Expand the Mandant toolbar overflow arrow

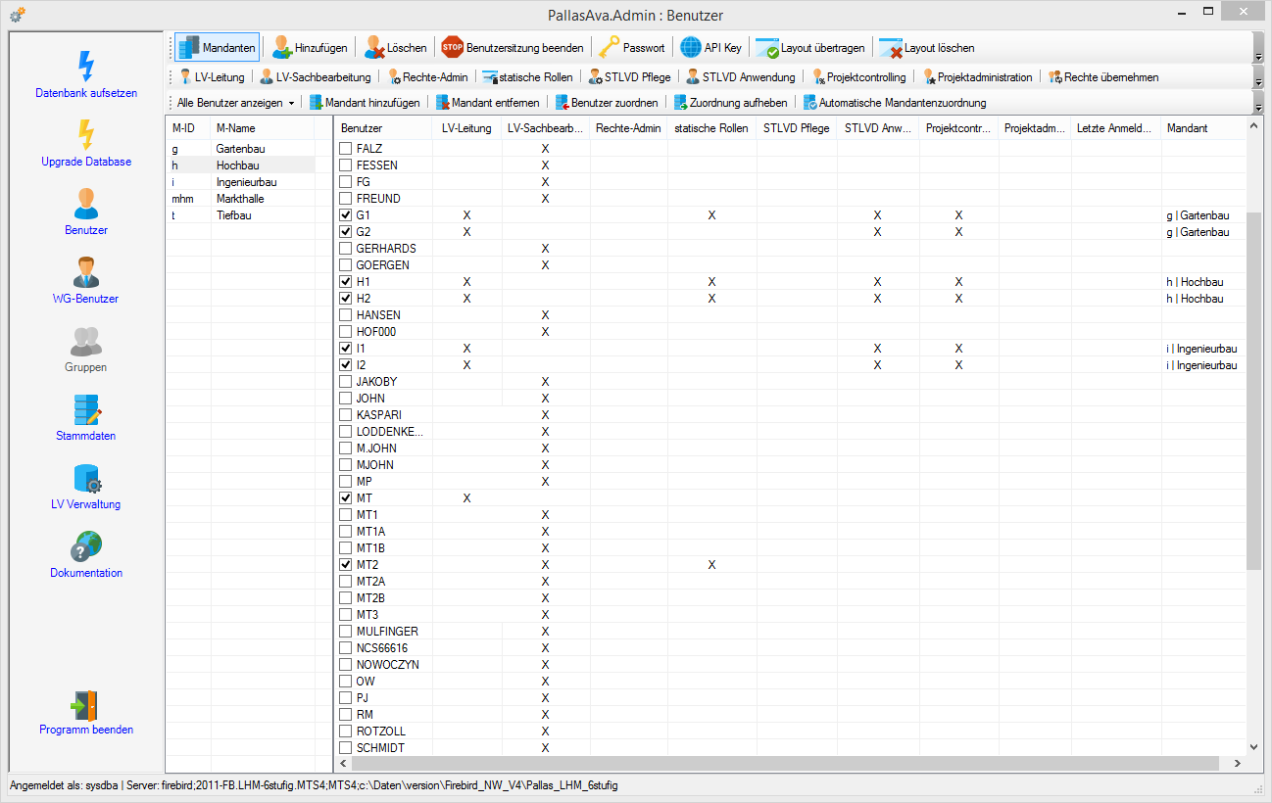pyautogui.click(x=1258, y=102)
